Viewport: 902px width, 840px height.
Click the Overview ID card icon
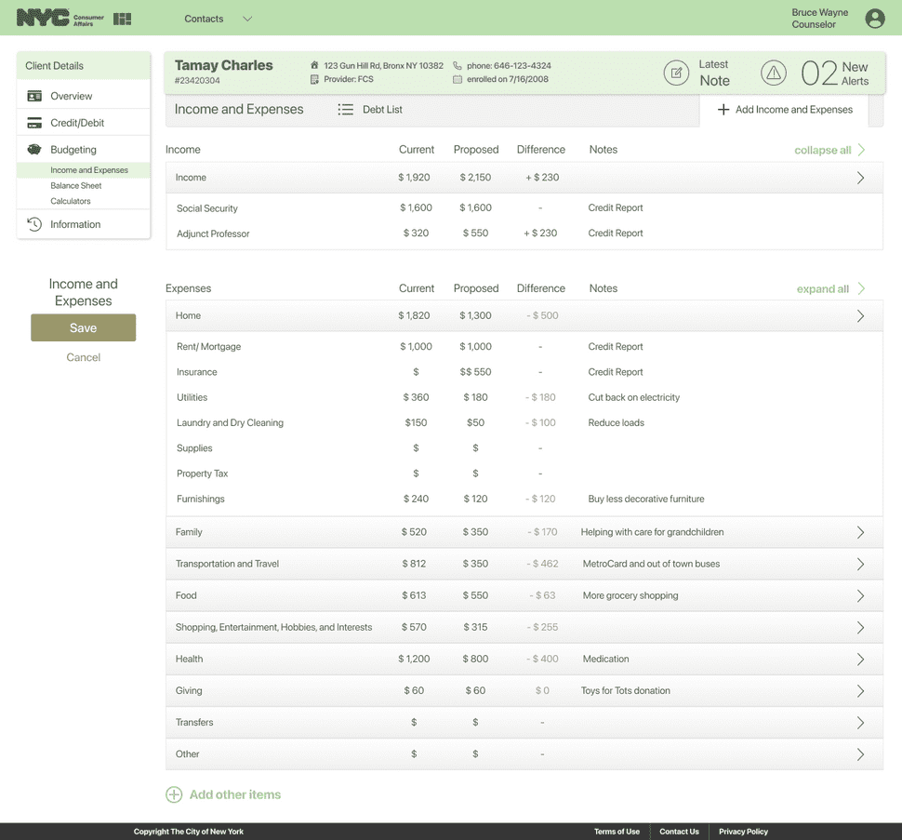tap(34, 96)
